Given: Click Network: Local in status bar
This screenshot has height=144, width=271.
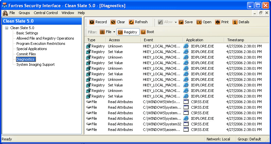Looking at the screenshot, I should [x=218, y=139].
